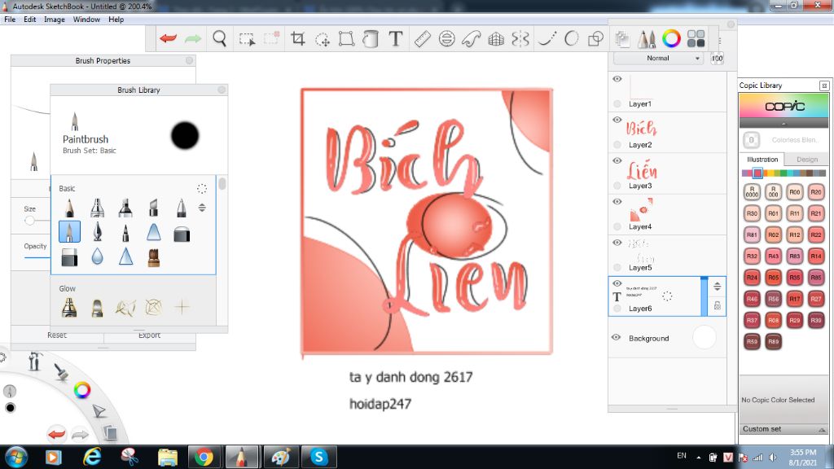Activate the French Curve tool
The width and height of the screenshot is (834, 469).
click(472, 39)
